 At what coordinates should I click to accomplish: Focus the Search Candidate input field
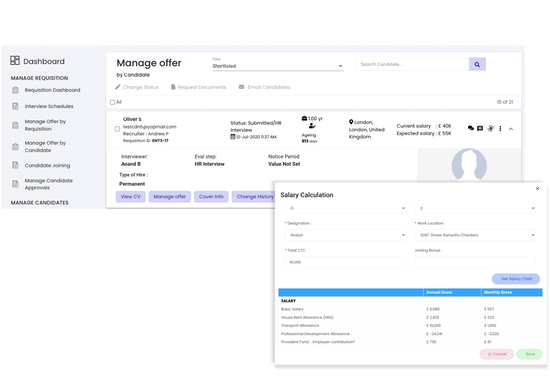pos(412,64)
